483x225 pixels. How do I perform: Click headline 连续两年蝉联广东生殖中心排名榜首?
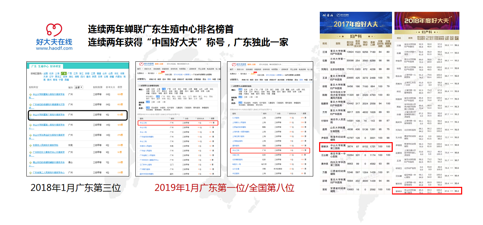pyautogui.click(x=161, y=29)
